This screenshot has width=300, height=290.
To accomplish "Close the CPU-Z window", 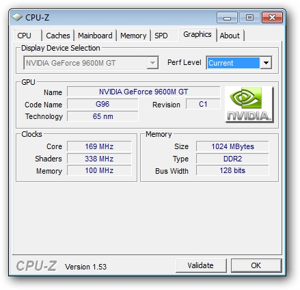I will [x=272, y=18].
